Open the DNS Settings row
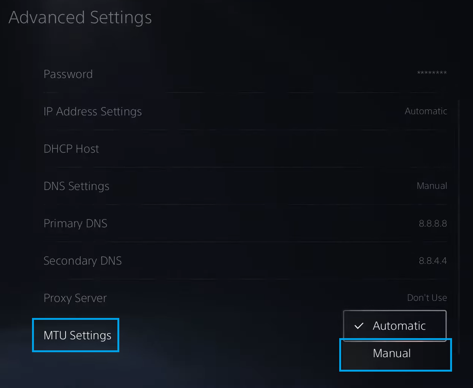 [77, 186]
